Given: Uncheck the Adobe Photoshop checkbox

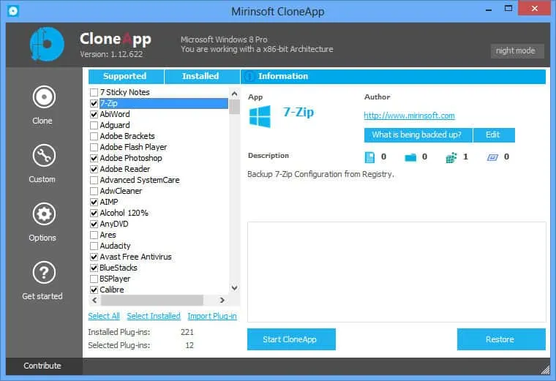Looking at the screenshot, I should coord(94,159).
